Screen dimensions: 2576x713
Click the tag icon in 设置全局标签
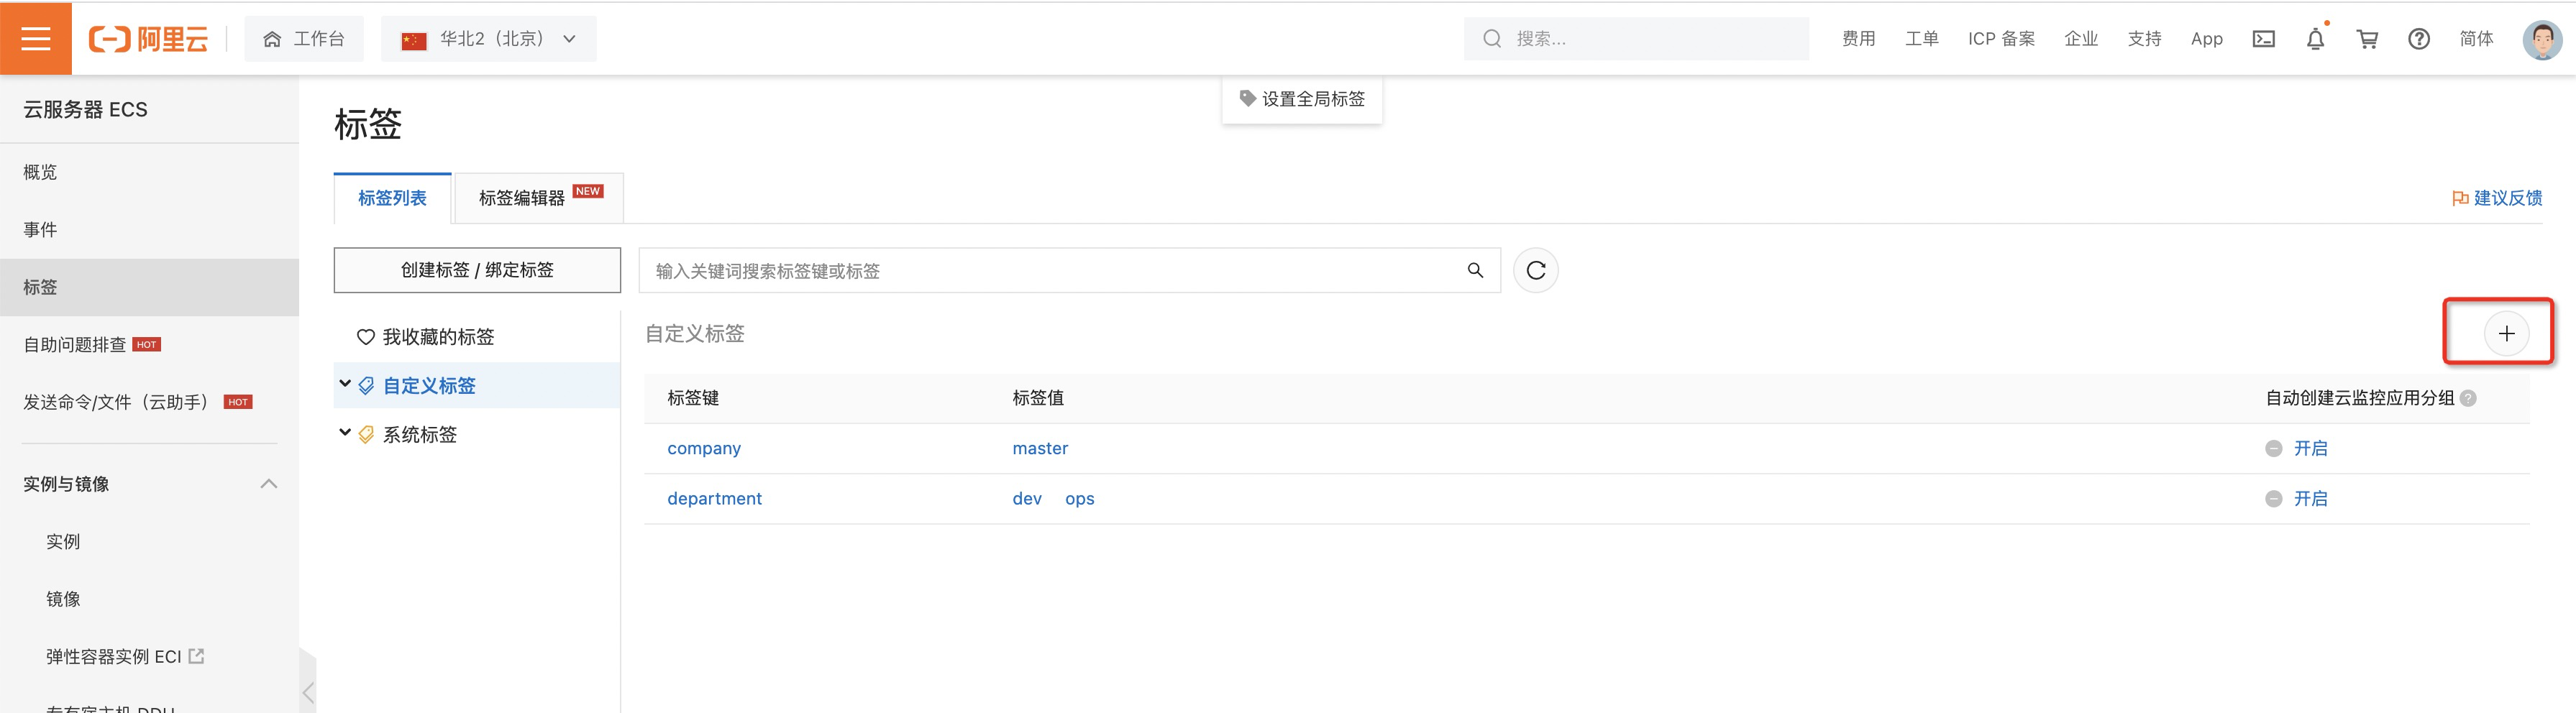1247,98
